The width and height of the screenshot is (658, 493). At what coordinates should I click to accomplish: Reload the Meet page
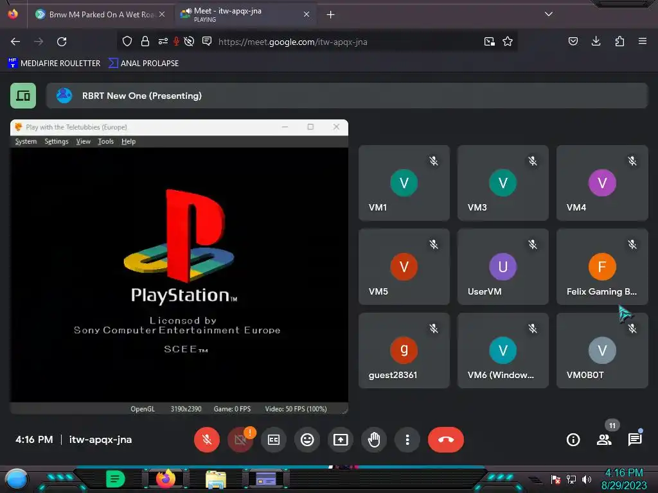point(62,42)
